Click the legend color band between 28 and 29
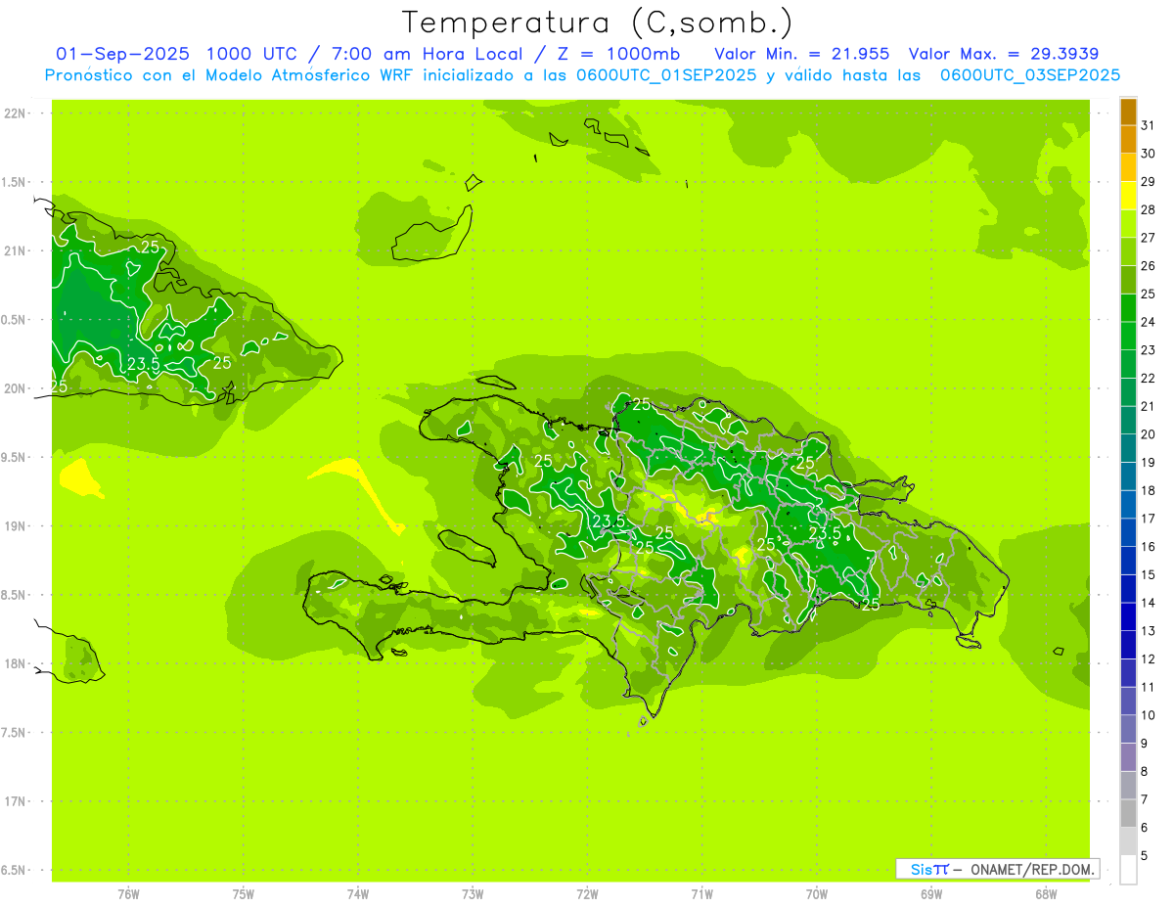The height and width of the screenshot is (907, 1174). (x=1128, y=196)
